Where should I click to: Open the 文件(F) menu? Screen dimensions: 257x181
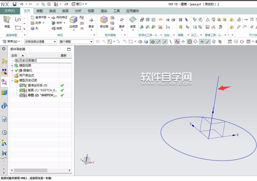point(10,11)
